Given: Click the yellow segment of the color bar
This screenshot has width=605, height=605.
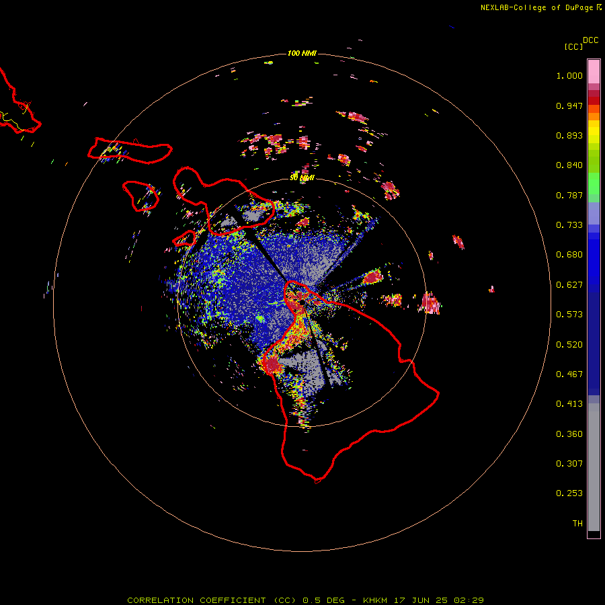Looking at the screenshot, I should (x=594, y=132).
